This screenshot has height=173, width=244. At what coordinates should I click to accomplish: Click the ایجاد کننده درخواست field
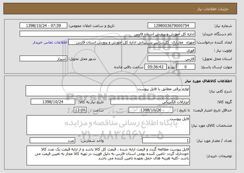click(132, 42)
